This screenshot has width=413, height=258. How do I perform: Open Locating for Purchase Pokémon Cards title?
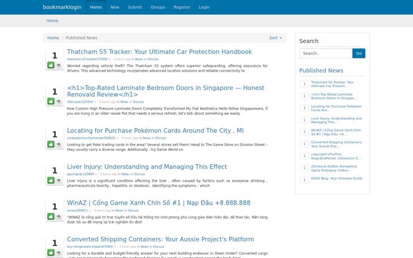click(155, 131)
